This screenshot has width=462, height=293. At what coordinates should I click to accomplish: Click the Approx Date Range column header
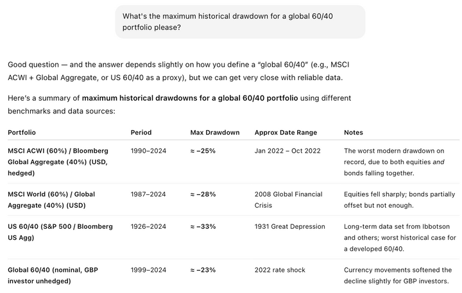coord(286,132)
